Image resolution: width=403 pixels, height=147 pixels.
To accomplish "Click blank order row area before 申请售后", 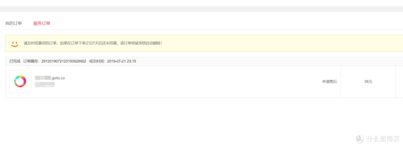I will pos(193,82).
